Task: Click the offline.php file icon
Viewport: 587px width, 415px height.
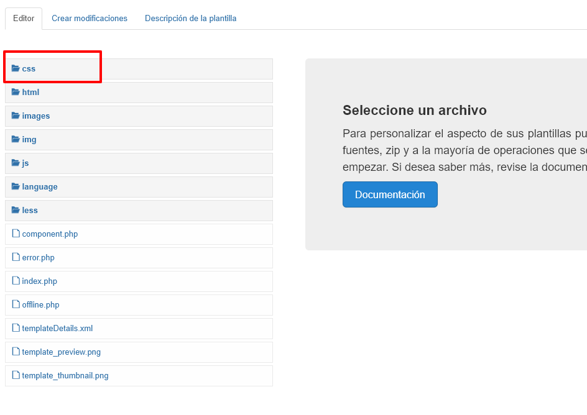Action: [x=16, y=304]
